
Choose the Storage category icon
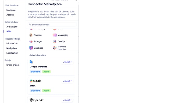point(31,41)
